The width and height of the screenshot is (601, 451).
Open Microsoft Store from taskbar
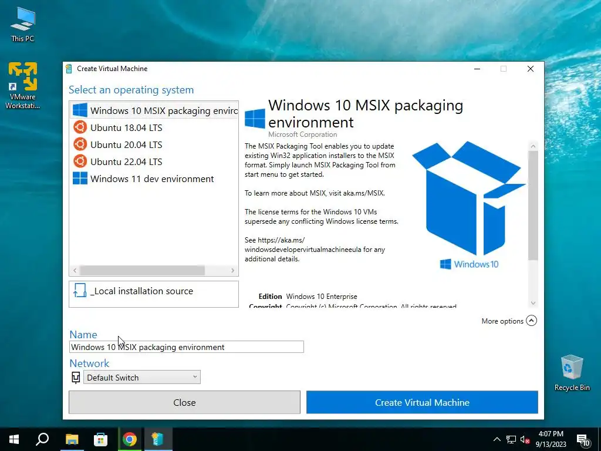pos(100,439)
